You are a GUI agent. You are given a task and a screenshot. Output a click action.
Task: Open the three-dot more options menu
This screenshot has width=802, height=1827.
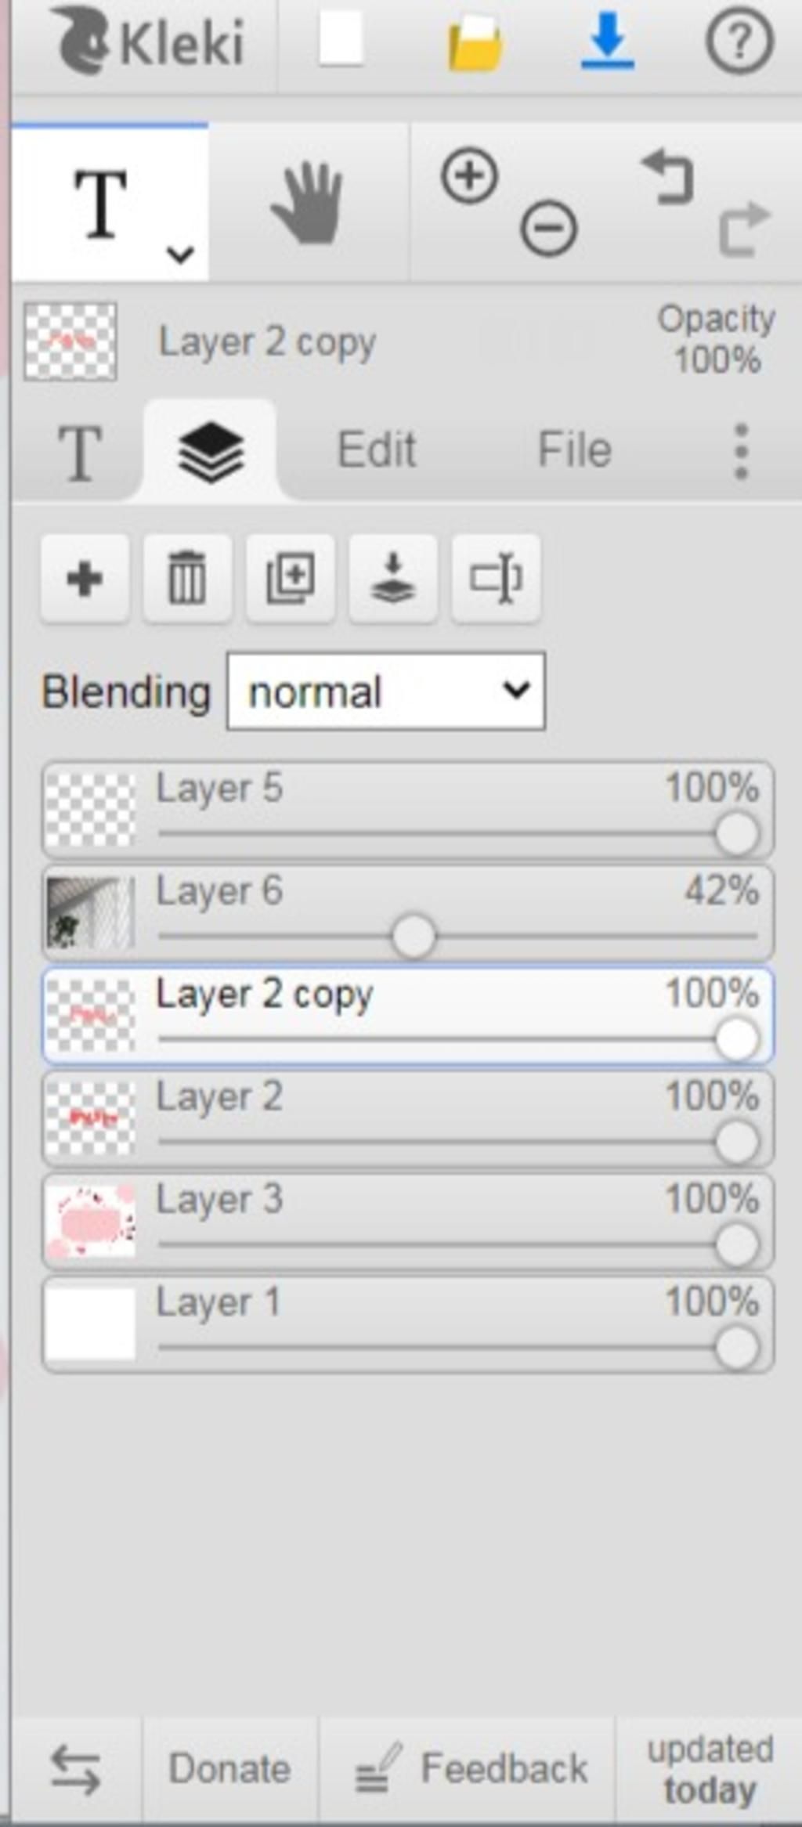[741, 451]
